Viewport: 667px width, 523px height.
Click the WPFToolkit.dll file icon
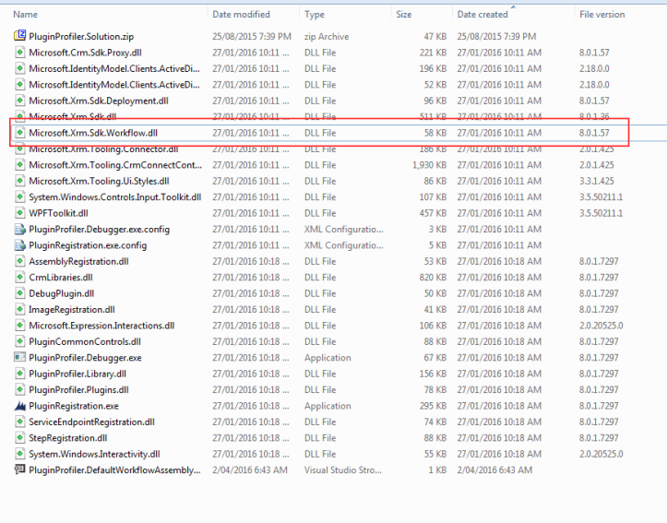(20, 213)
